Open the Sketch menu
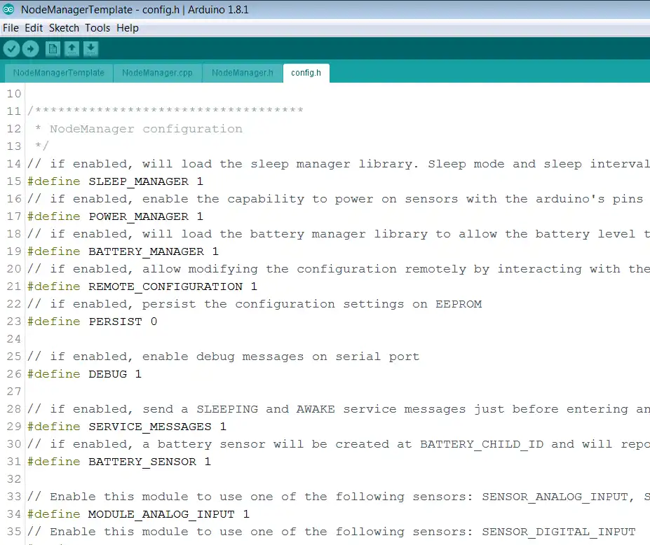This screenshot has width=650, height=545. pos(64,28)
